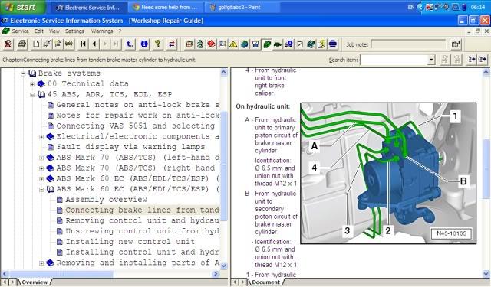Click the document vertical scrollbar down arrow

[x=486, y=274]
